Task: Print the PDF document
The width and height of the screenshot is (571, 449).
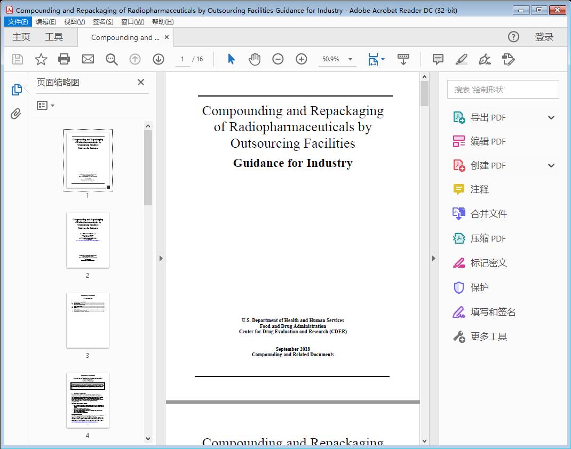Action: click(x=64, y=59)
